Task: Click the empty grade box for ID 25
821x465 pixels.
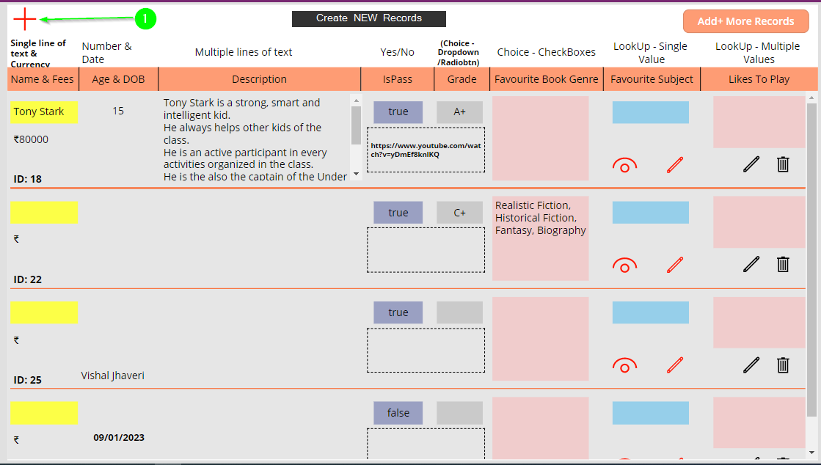Action: tap(460, 312)
